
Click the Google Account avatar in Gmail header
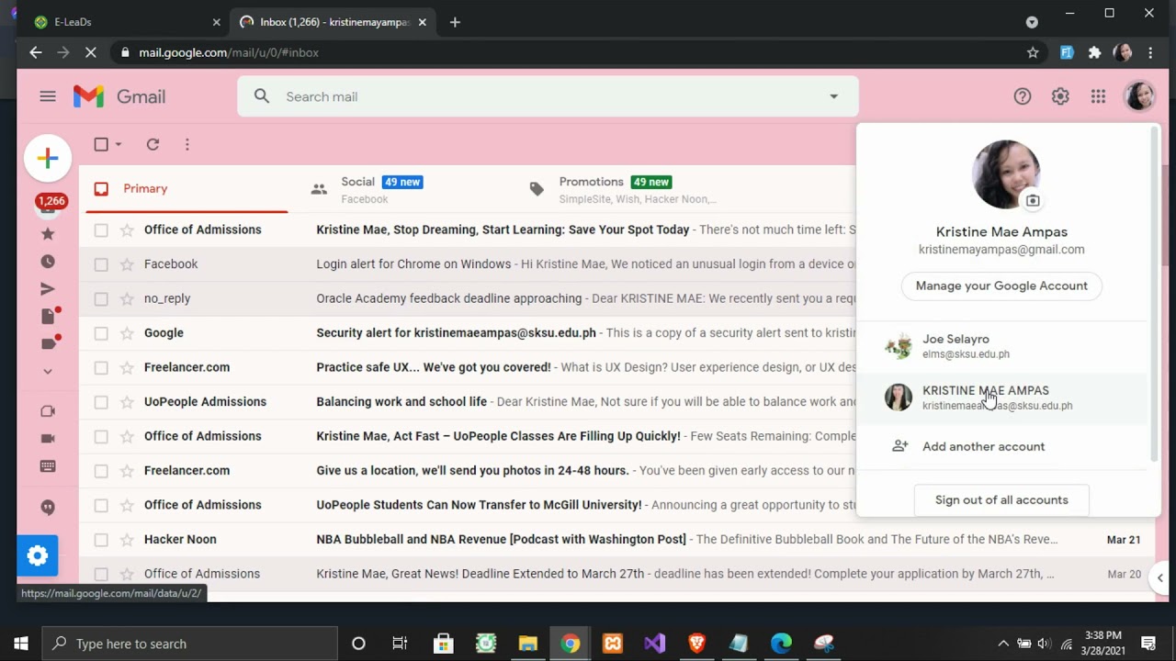pyautogui.click(x=1139, y=96)
